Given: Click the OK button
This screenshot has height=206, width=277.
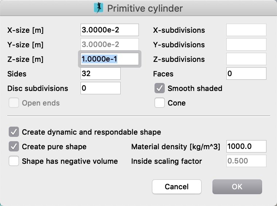Looking at the screenshot, I should (237, 187).
